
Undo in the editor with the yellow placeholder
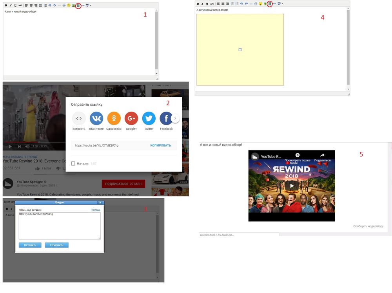[241, 4]
